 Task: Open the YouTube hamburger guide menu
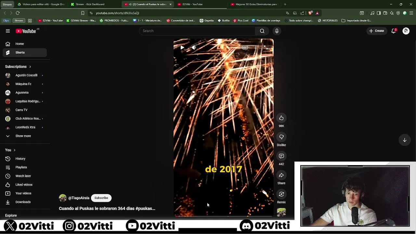click(x=8, y=31)
